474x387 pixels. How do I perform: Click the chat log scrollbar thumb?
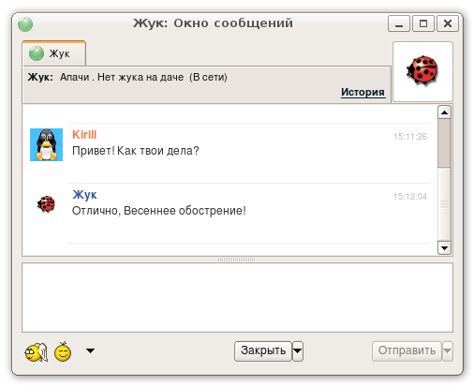[444, 143]
